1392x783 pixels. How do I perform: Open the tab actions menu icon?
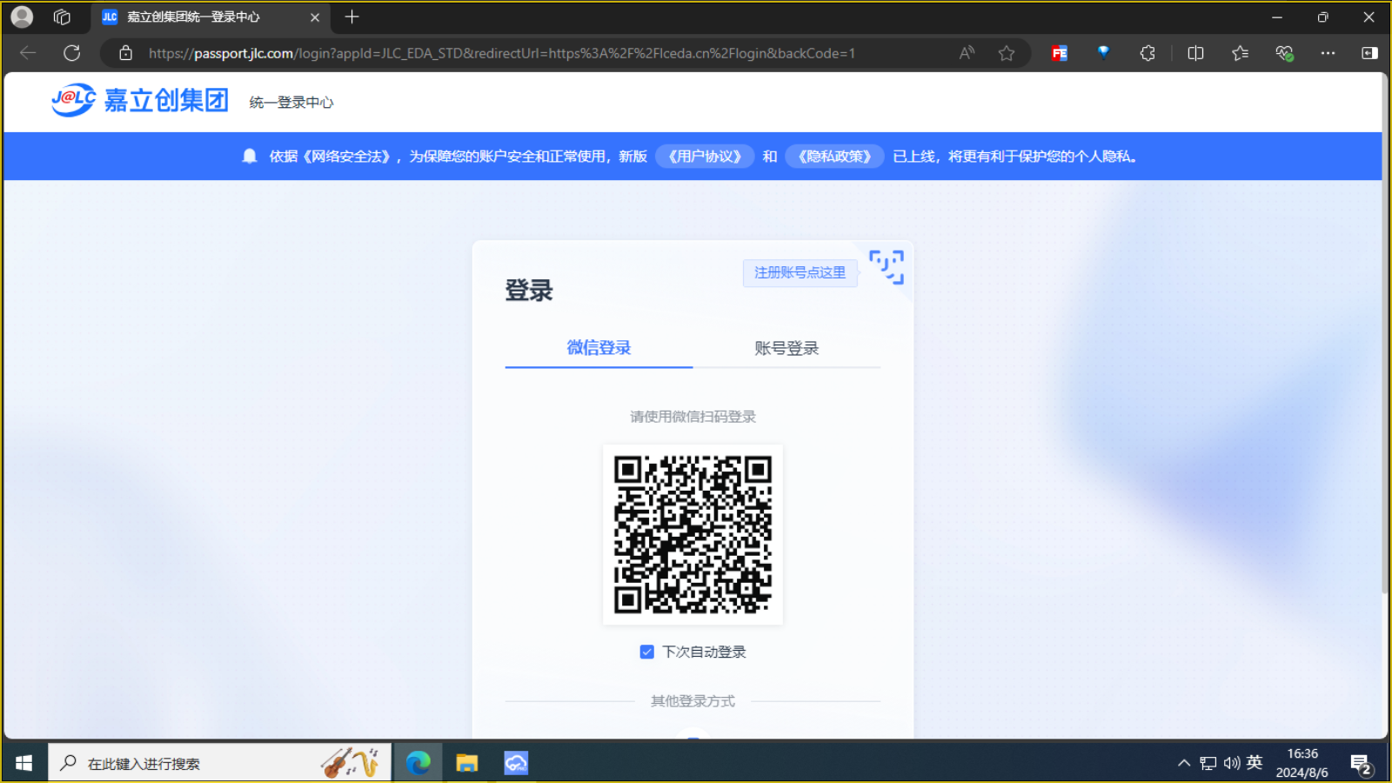62,17
